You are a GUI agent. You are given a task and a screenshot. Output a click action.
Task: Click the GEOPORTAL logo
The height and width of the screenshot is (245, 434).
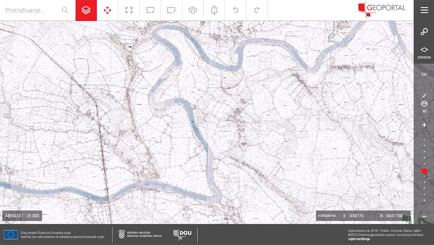tap(381, 7)
